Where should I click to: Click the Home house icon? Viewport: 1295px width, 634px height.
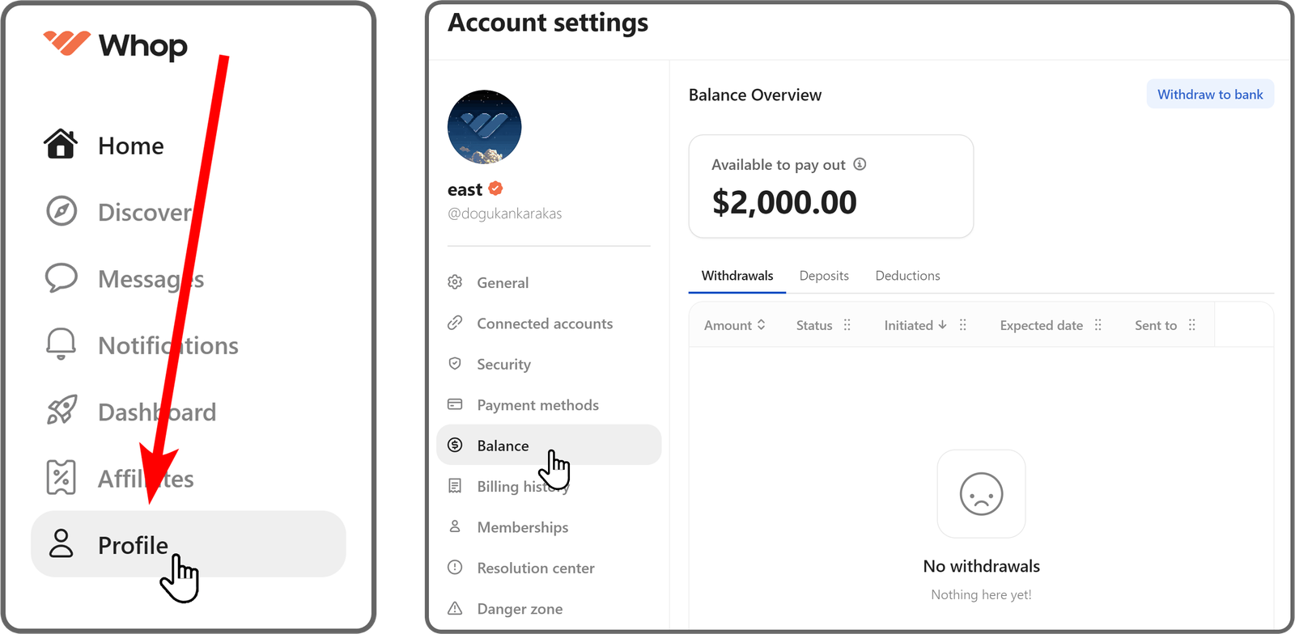(x=61, y=145)
